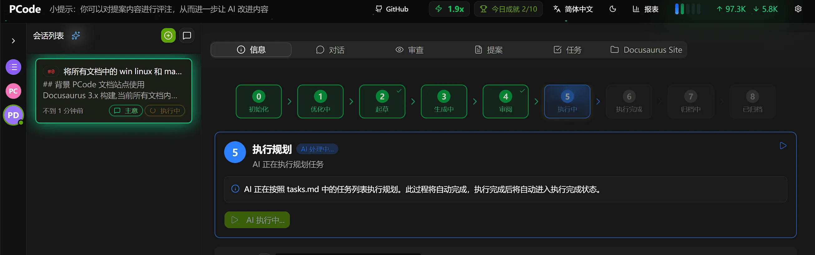Click the #0 session number badge
The width and height of the screenshot is (815, 255).
pos(51,71)
